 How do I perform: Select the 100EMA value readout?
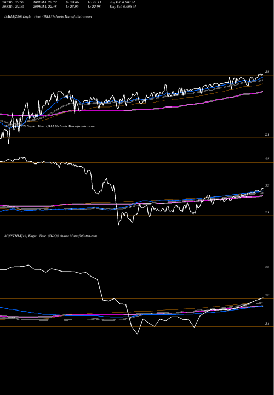coord(44,2)
